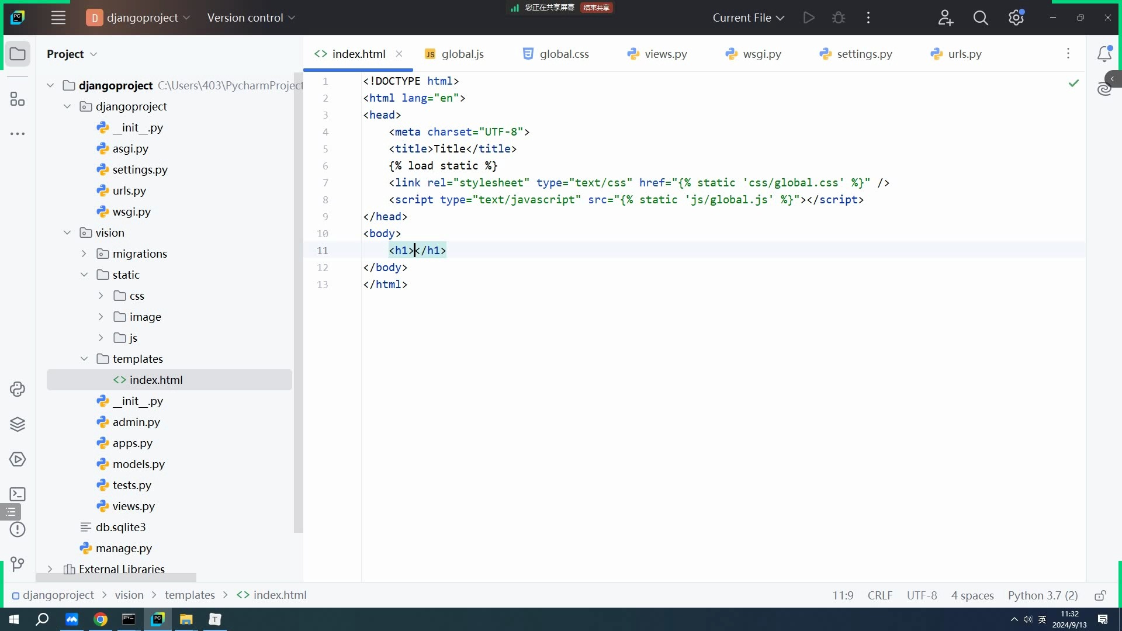Click the CRLF line separator widget
Viewport: 1122px width, 631px height.
[x=880, y=595]
